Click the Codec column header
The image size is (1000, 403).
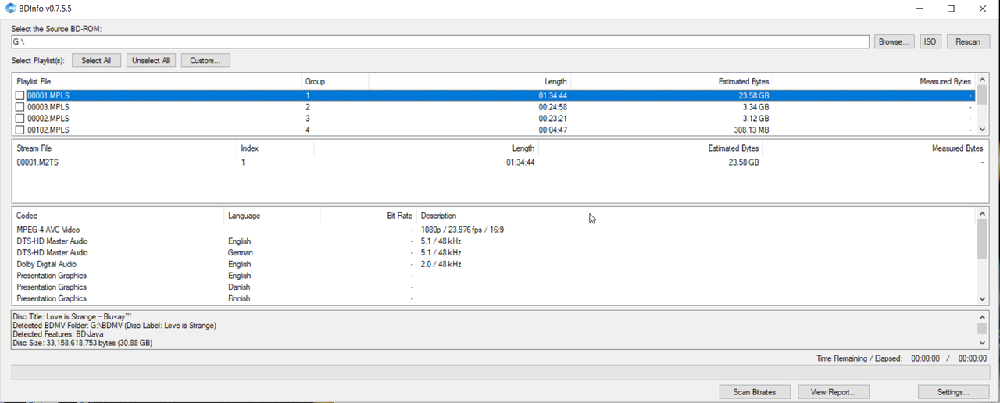pyautogui.click(x=117, y=216)
